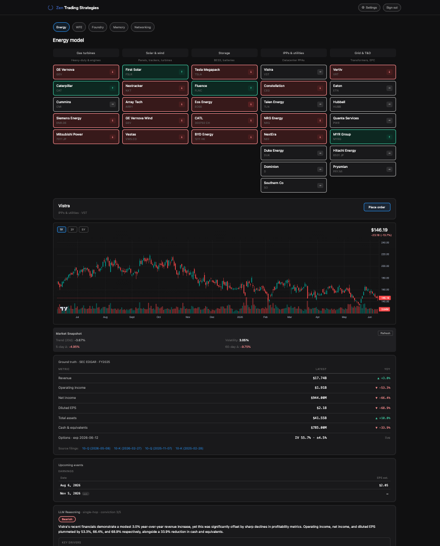Click the down arrow on Vertiv card
The height and width of the screenshot is (546, 440).
tap(389, 72)
